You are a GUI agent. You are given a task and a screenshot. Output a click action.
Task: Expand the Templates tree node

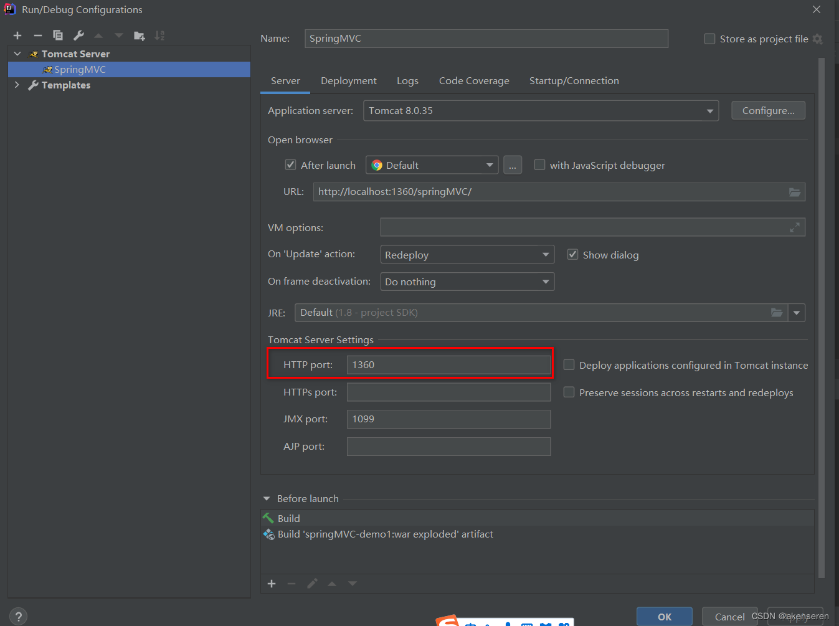pos(17,85)
